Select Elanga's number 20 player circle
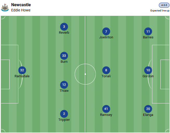This screenshot has height=133, width=170. [148, 109]
